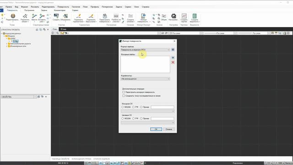Close the Project Structure panel

point(48,29)
